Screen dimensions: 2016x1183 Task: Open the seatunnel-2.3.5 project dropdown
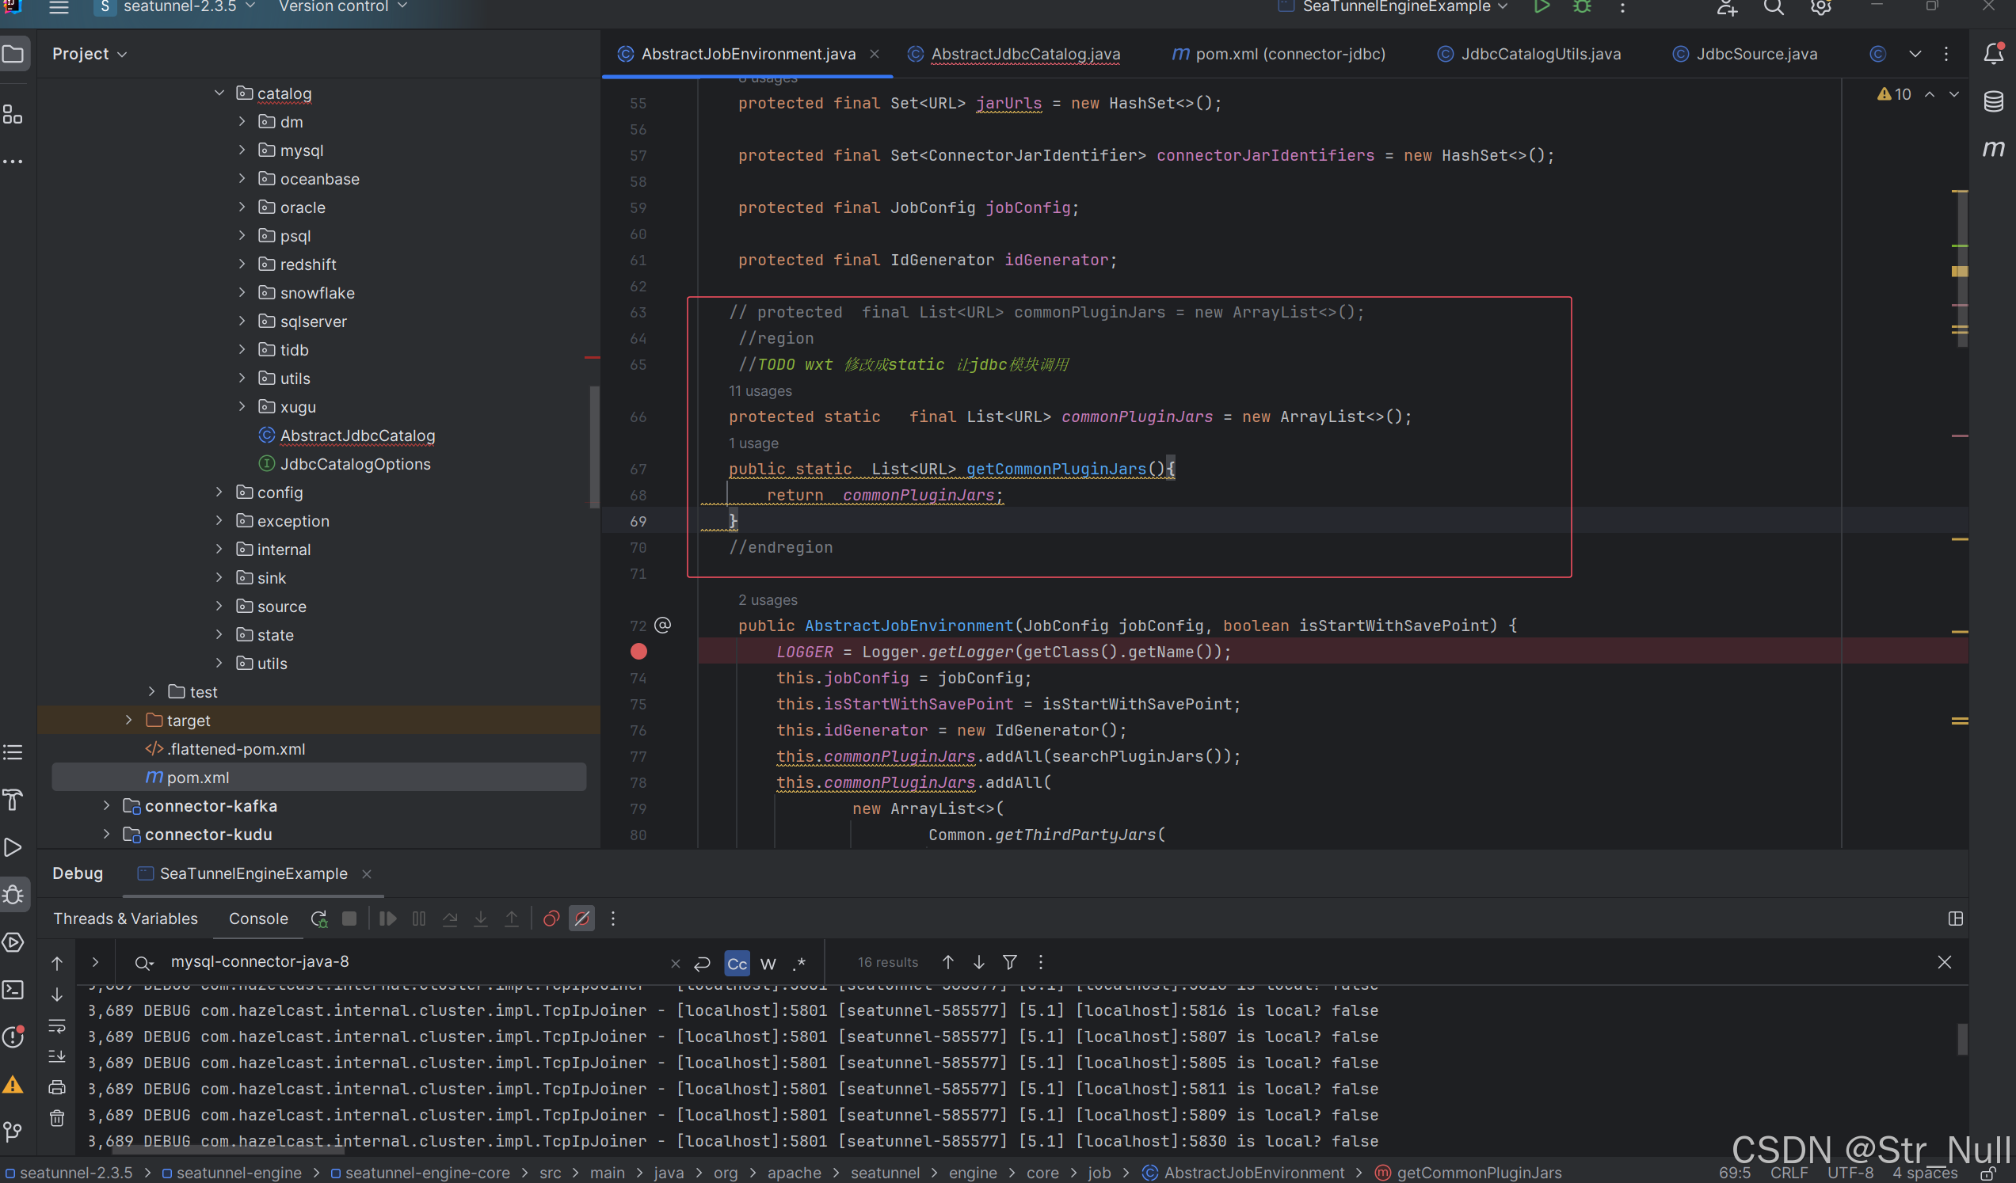(176, 7)
